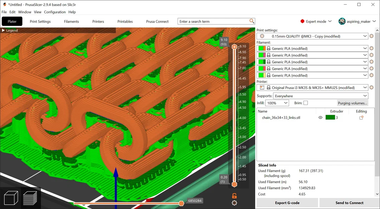380x209 pixels.
Task: Open the Help menu
Action: click(x=72, y=12)
